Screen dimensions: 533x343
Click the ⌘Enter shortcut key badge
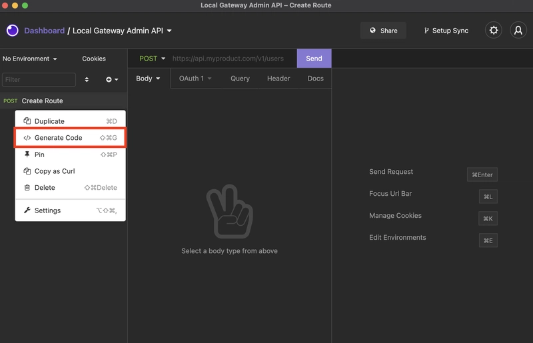pos(482,174)
